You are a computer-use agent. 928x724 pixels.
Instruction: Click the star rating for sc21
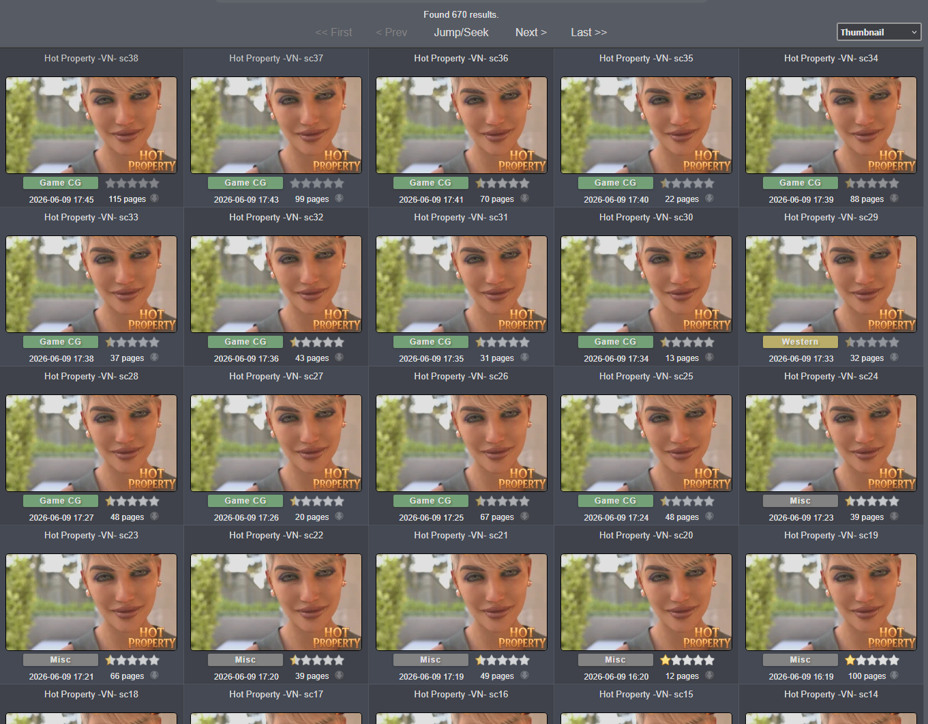503,660
